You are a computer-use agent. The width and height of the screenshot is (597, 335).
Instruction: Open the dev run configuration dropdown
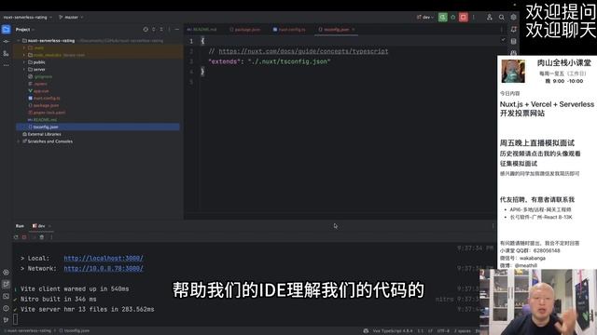pos(425,17)
